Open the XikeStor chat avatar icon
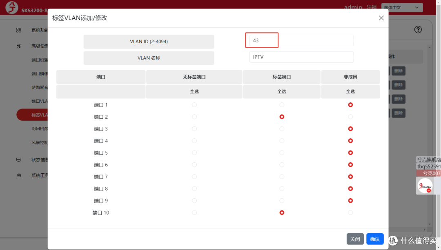The image size is (441, 250). point(425,186)
